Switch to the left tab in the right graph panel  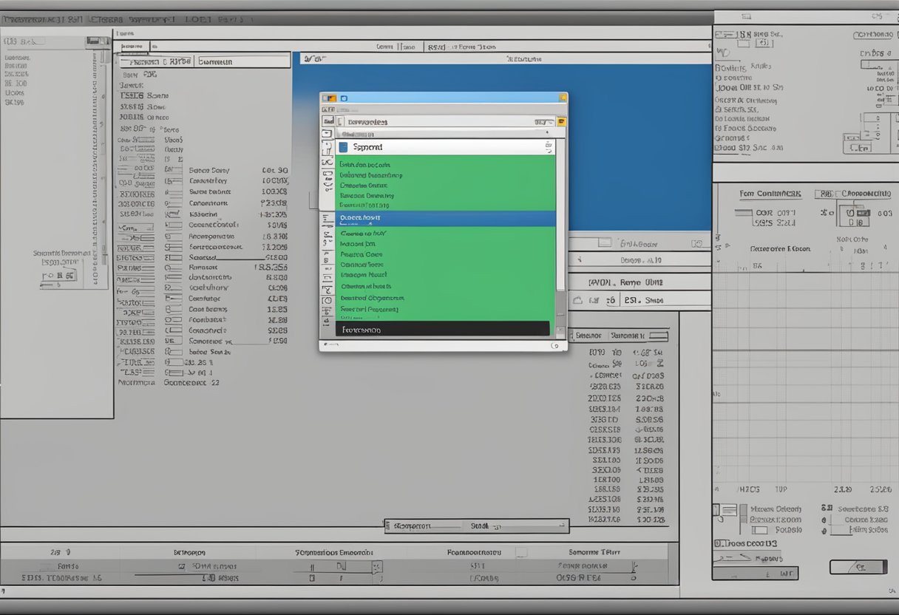(770, 194)
